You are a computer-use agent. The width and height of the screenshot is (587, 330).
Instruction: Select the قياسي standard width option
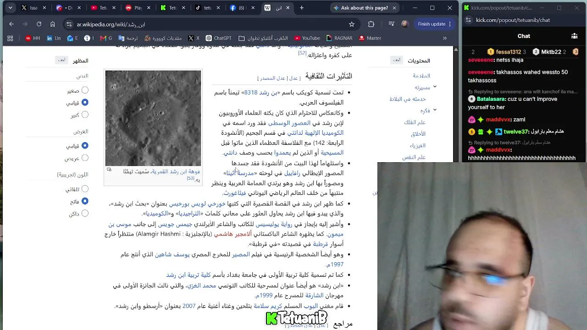click(x=85, y=146)
